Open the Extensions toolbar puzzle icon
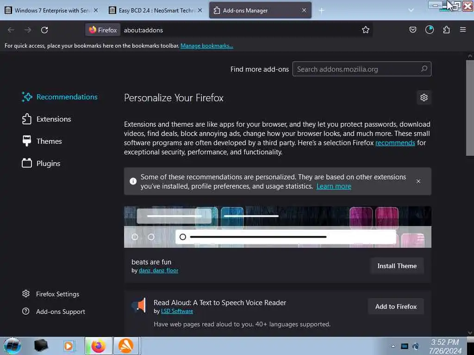The width and height of the screenshot is (474, 355). tap(446, 30)
